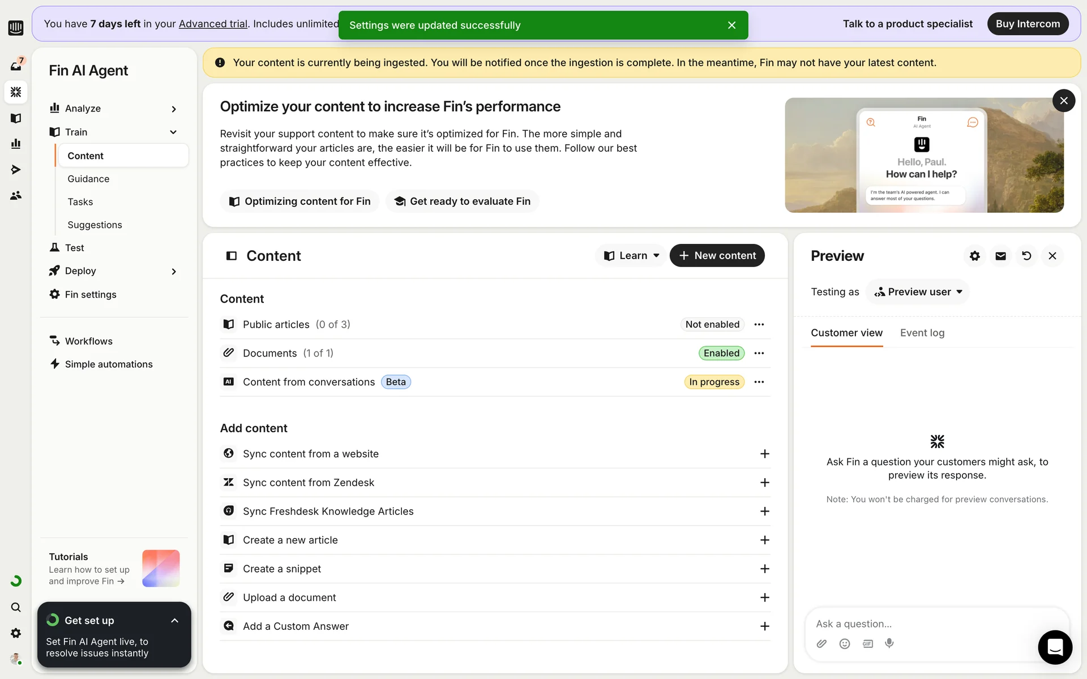This screenshot has height=679, width=1087.
Task: Click the New content button
Action: pos(717,256)
